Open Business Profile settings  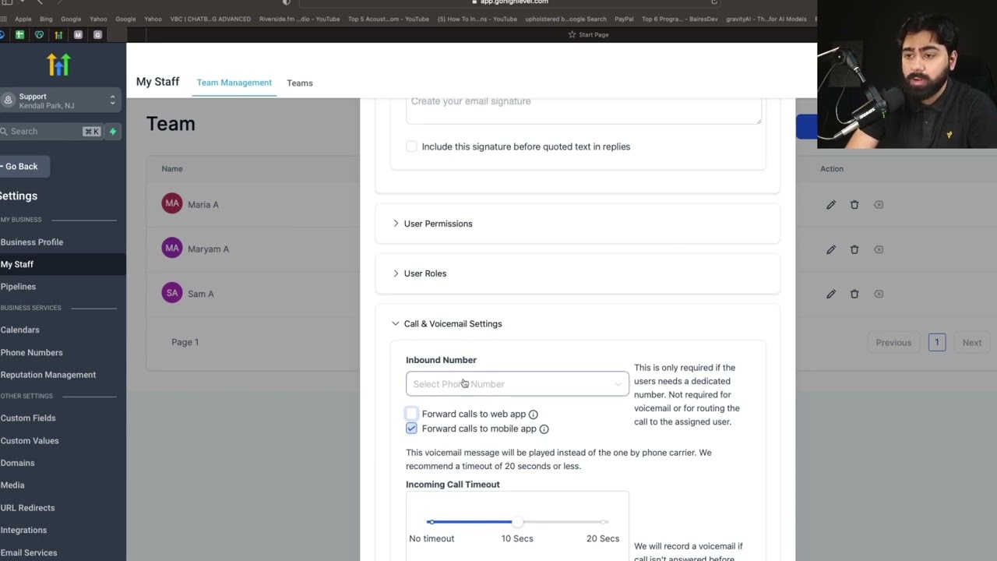[x=32, y=242]
